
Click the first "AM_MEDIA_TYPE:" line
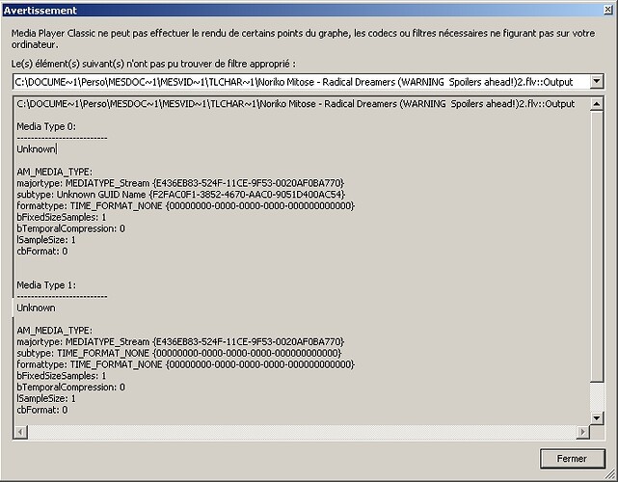pos(54,172)
